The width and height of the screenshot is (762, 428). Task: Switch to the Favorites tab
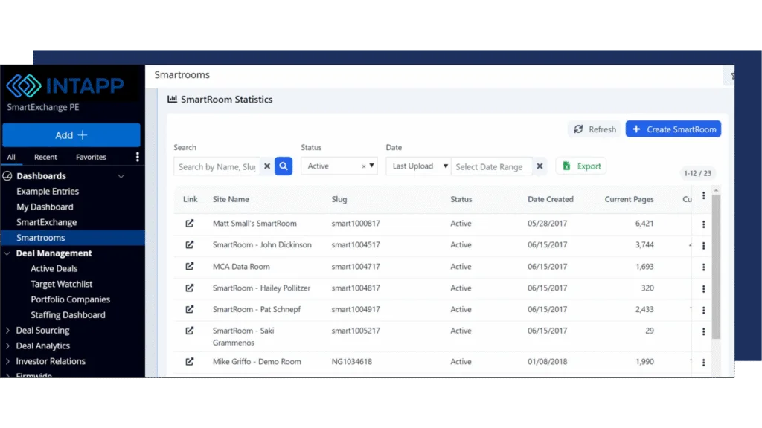[91, 157]
